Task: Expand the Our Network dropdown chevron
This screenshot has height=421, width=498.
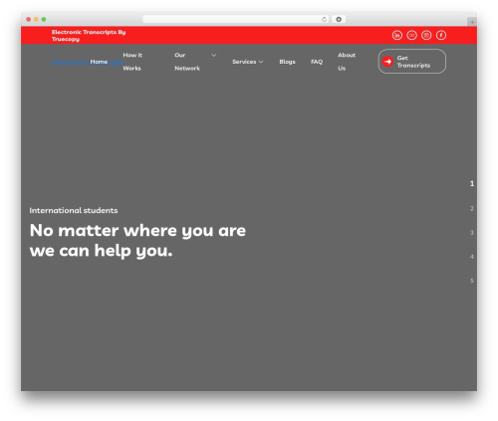Action: point(214,55)
